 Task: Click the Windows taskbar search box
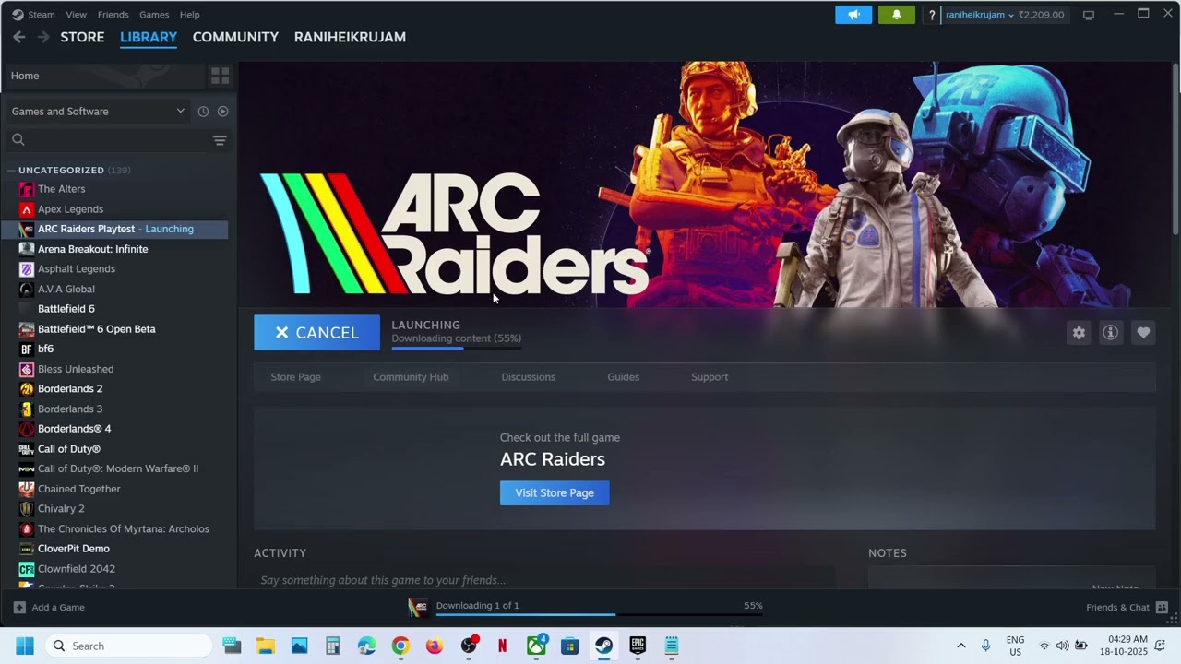[129, 646]
